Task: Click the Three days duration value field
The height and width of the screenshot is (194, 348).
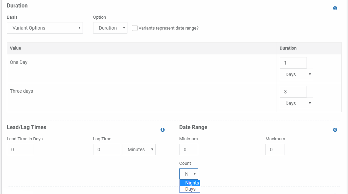Action: coord(293,92)
